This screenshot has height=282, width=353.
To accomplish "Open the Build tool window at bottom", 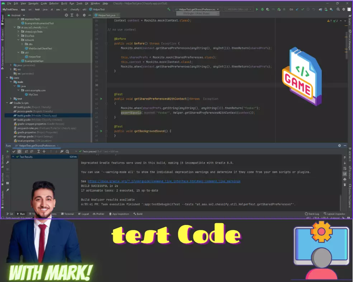I will 138,214.
